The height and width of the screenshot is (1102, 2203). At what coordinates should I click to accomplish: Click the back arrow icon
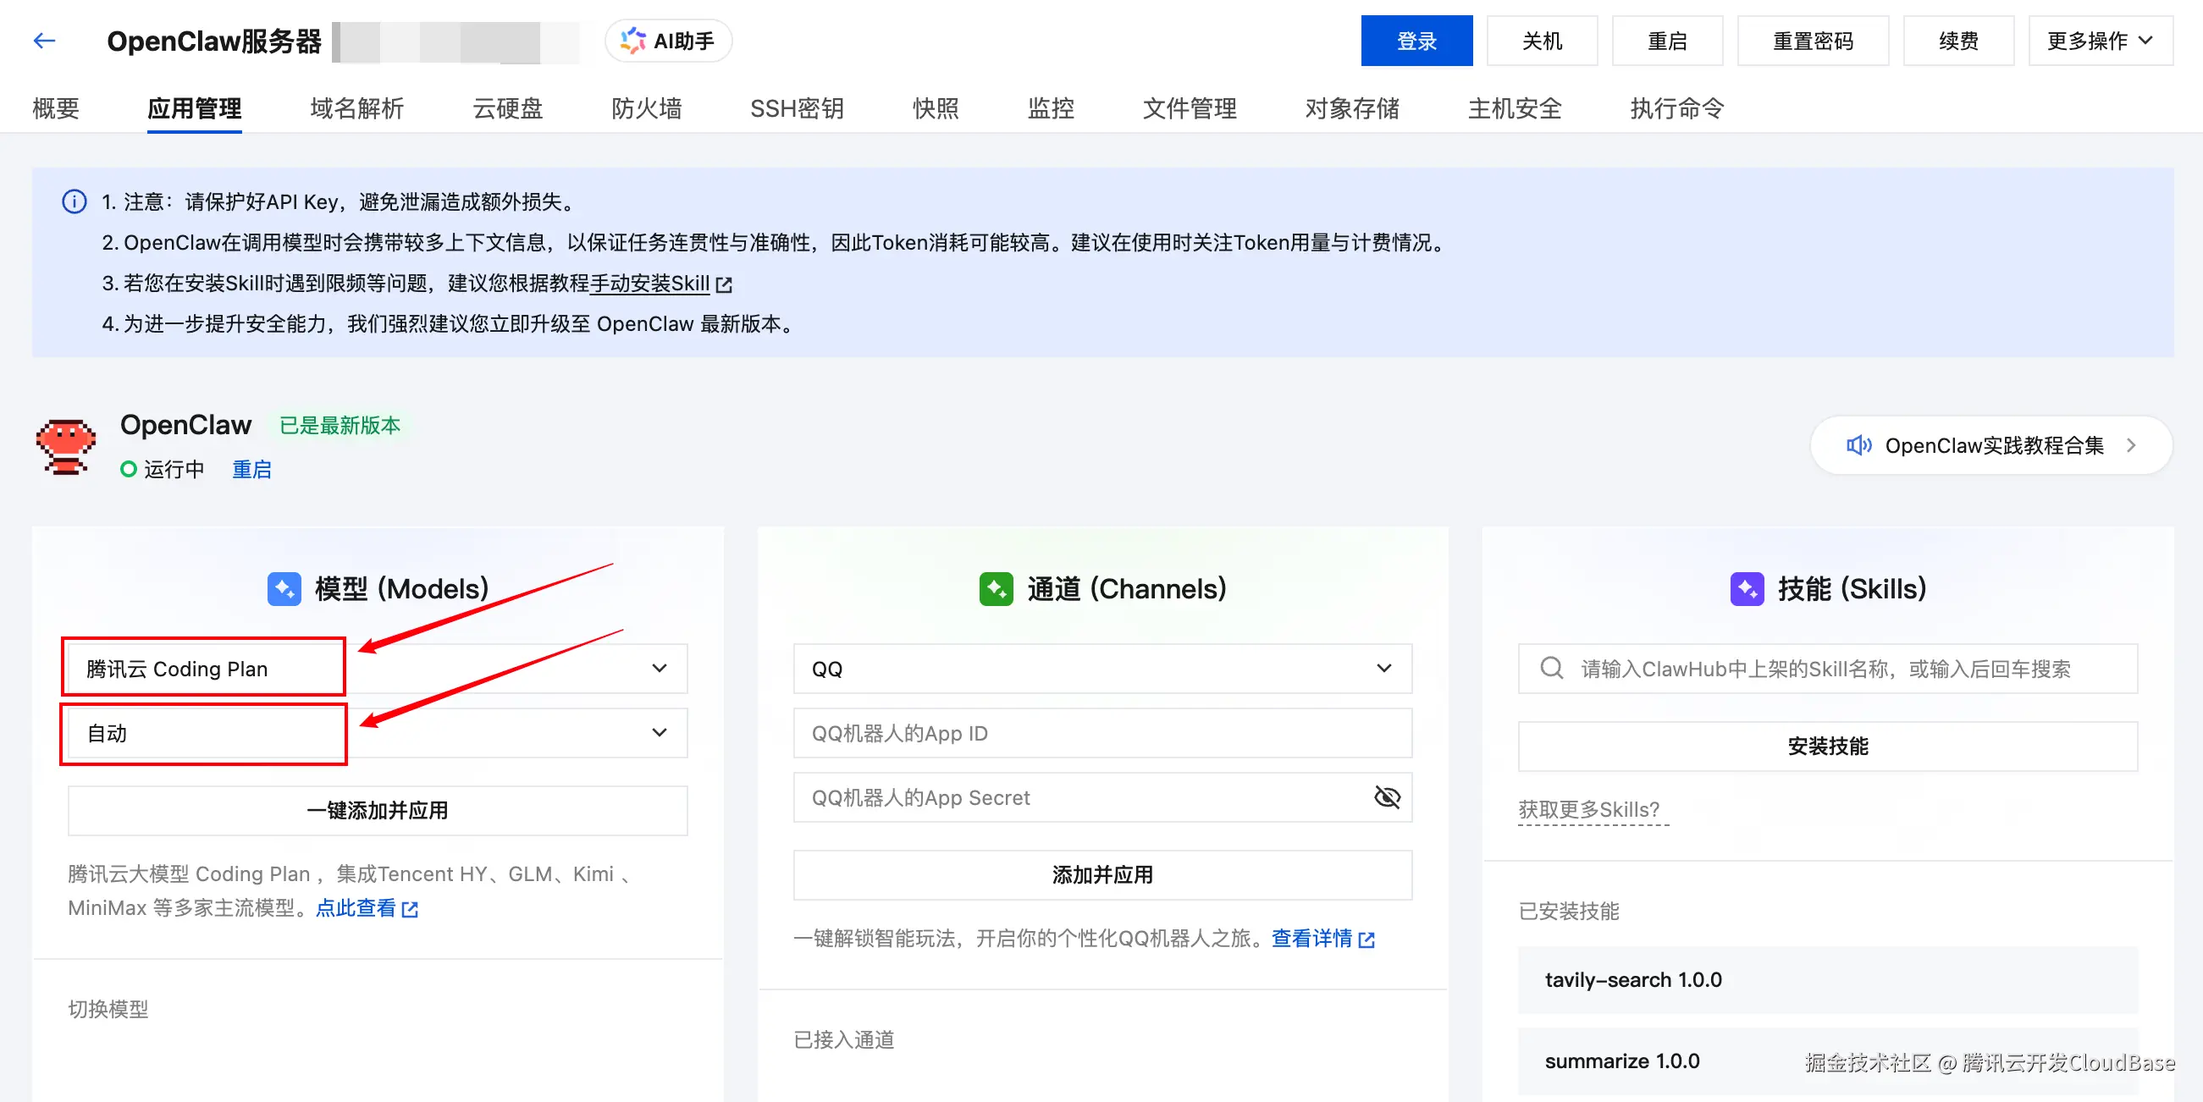click(44, 40)
